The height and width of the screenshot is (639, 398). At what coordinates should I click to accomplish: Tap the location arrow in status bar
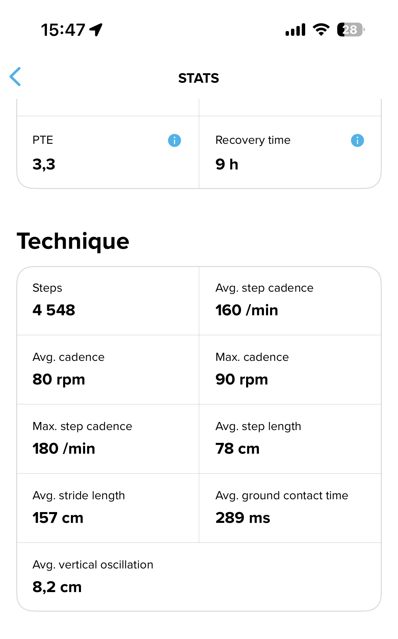pyautogui.click(x=96, y=30)
